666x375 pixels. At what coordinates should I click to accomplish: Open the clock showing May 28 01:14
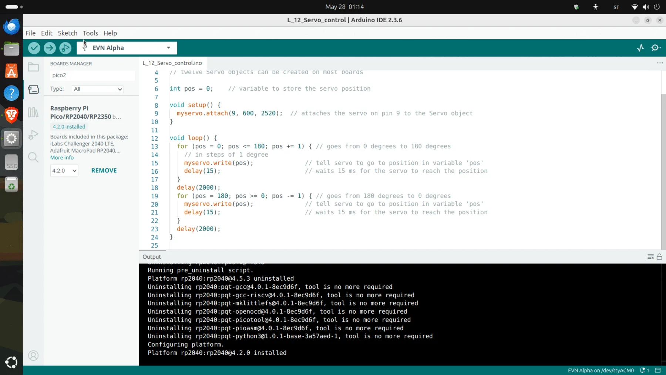coord(344,7)
